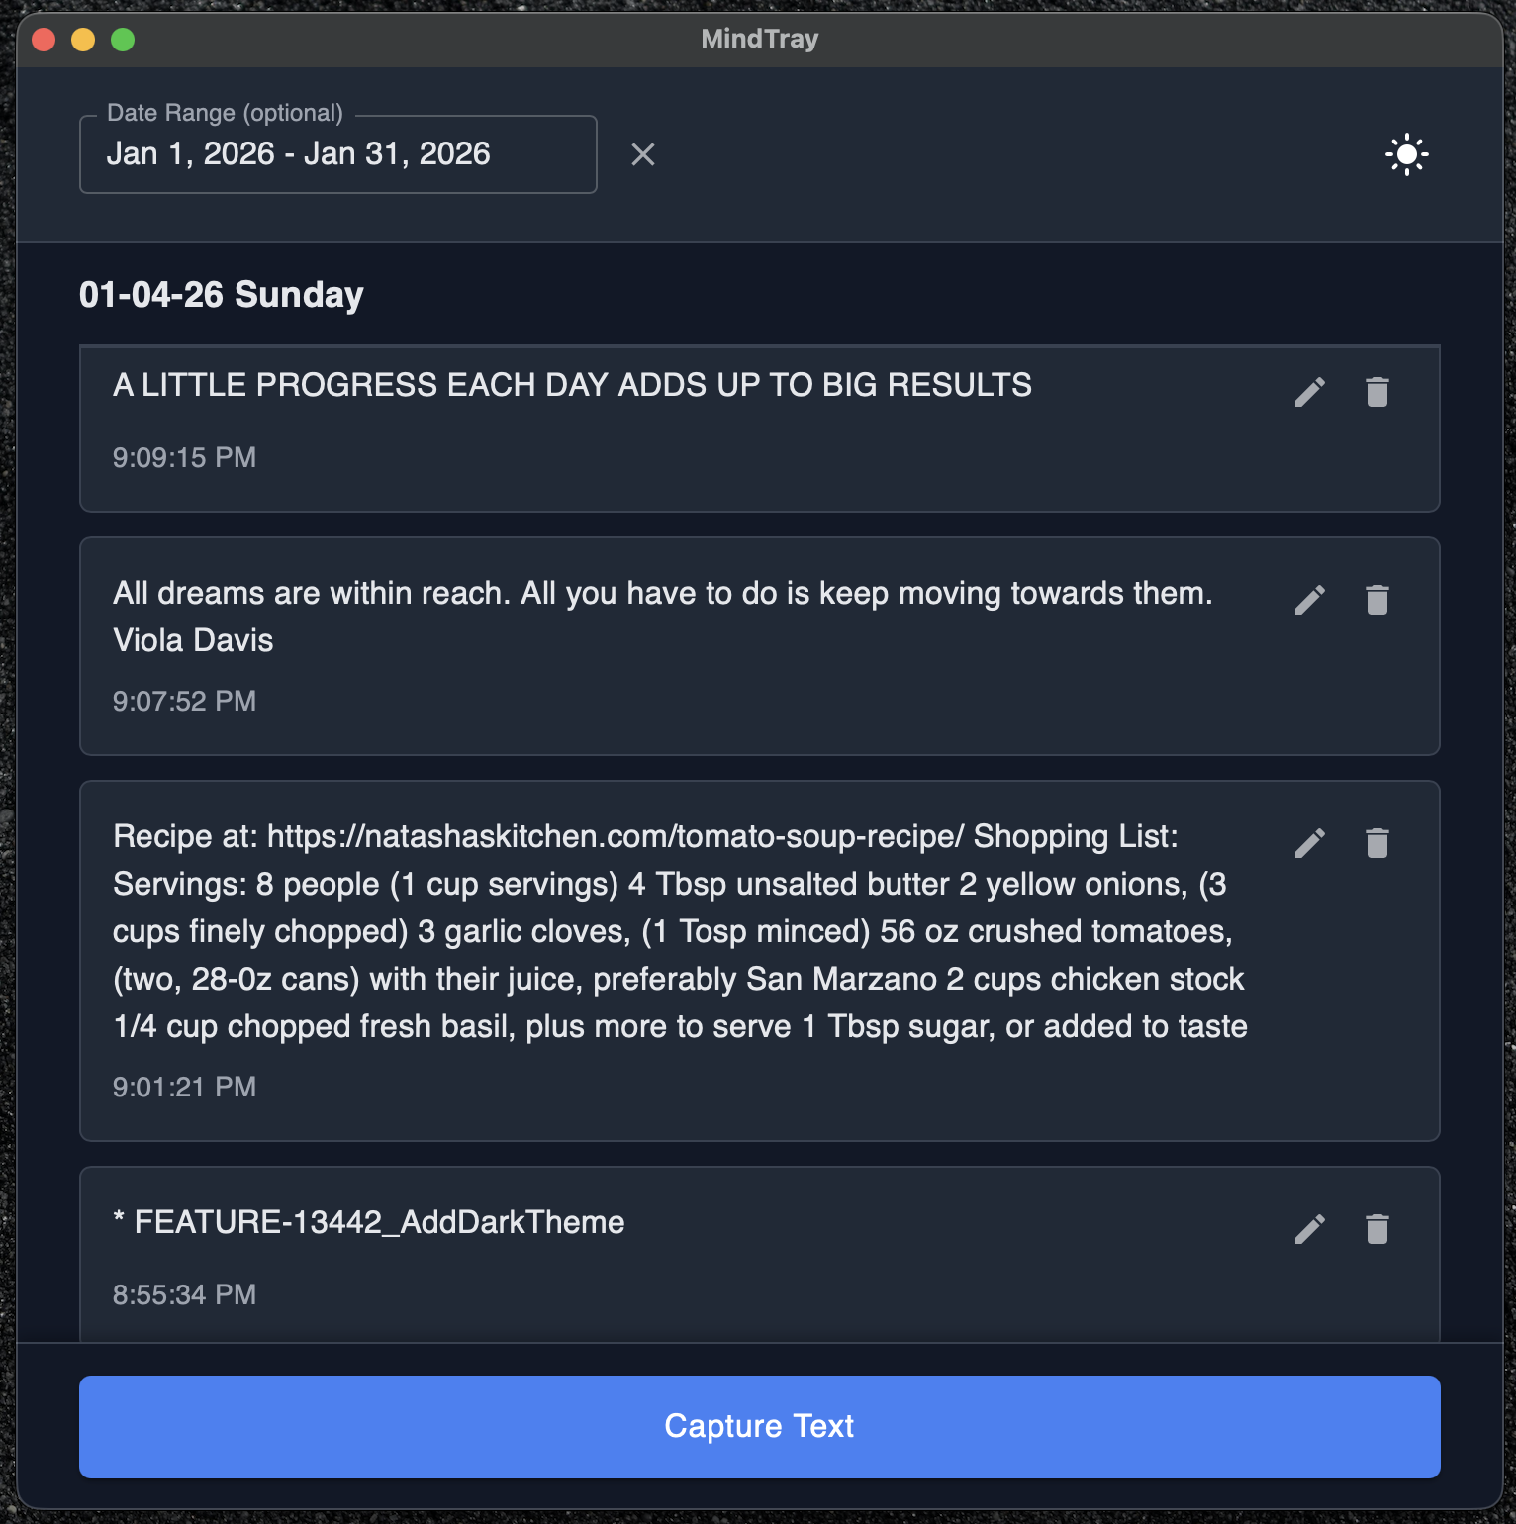Edit the FEATURE-13442_AddDarkTheme note
1516x1524 pixels.
[x=1309, y=1229]
